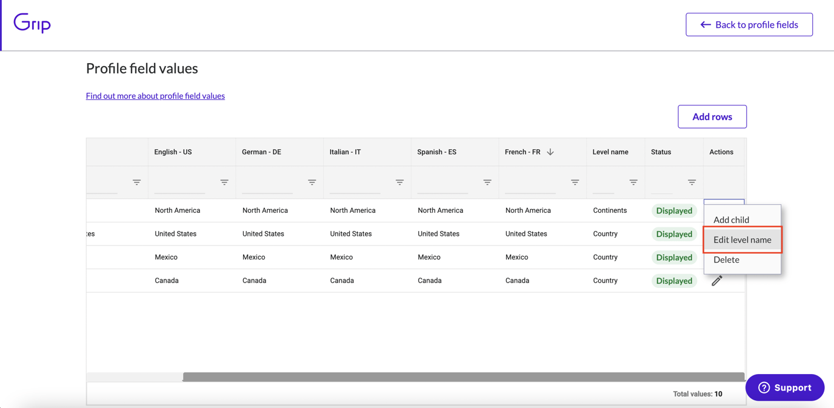Click the Grip logo
Screen dimensions: 834x408
coord(32,23)
